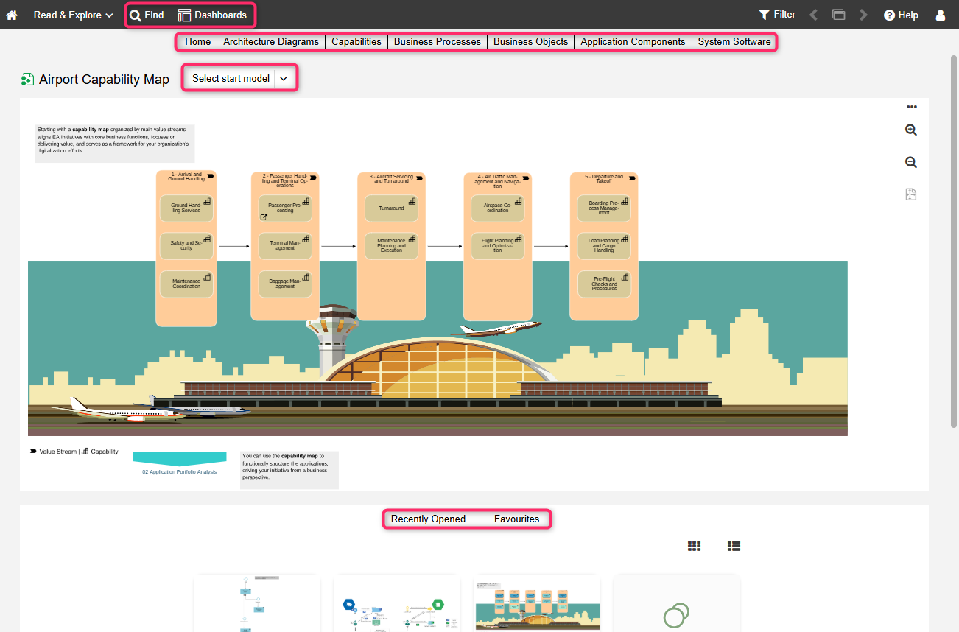Open the window layout icon
This screenshot has width=959, height=632.
[x=838, y=15]
